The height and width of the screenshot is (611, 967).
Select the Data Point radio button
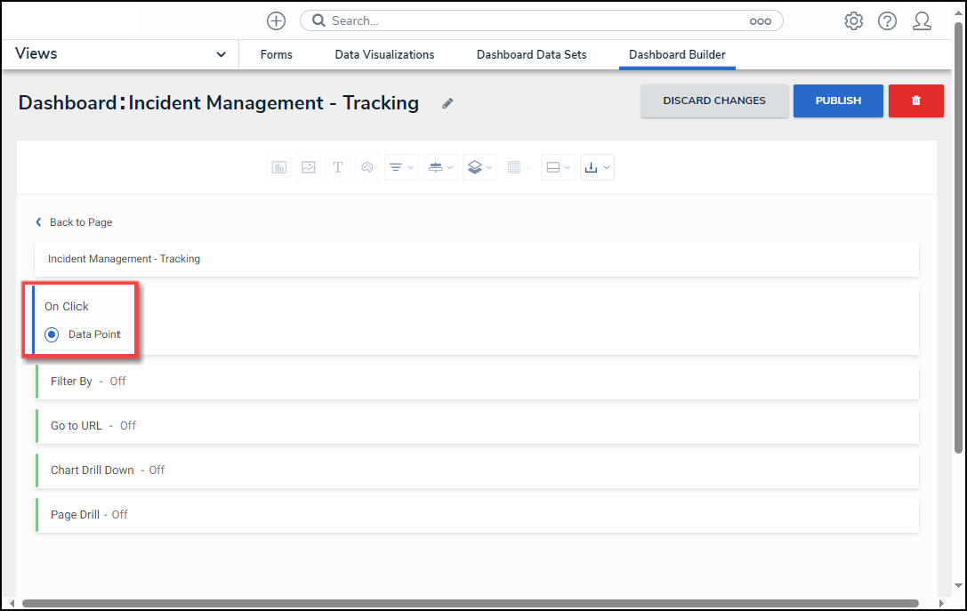pos(52,334)
